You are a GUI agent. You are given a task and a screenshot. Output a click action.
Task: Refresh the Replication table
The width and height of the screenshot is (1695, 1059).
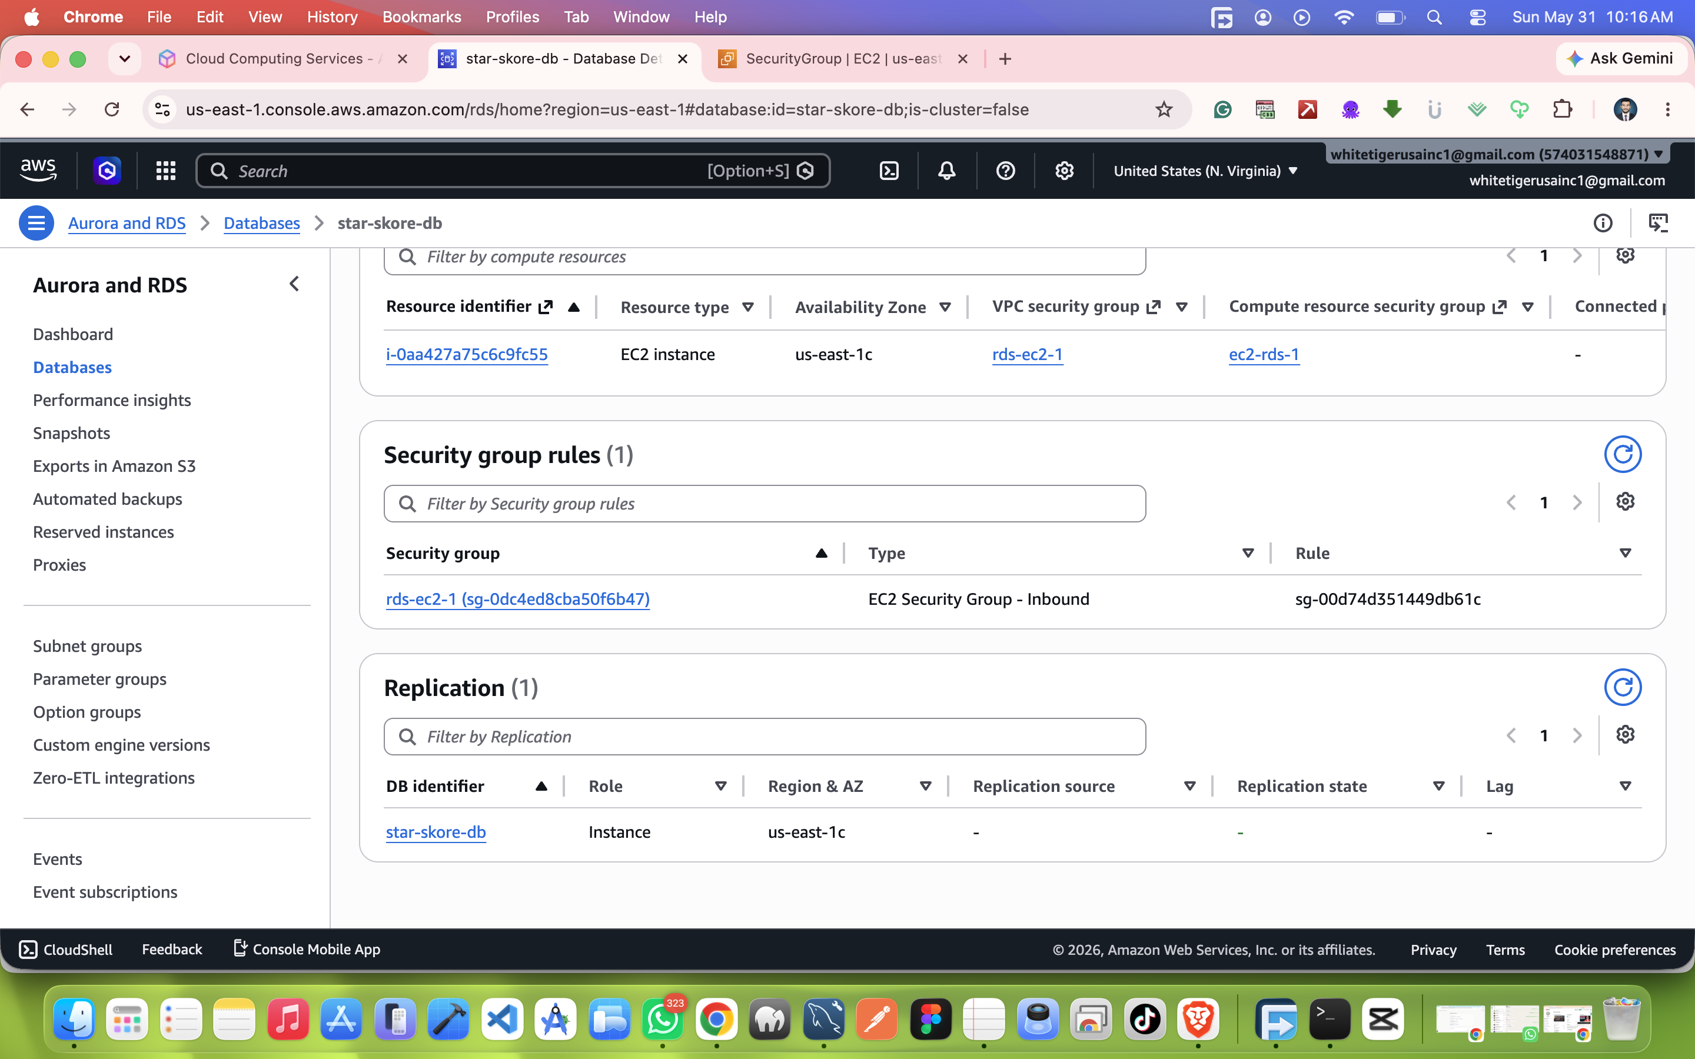click(1623, 687)
